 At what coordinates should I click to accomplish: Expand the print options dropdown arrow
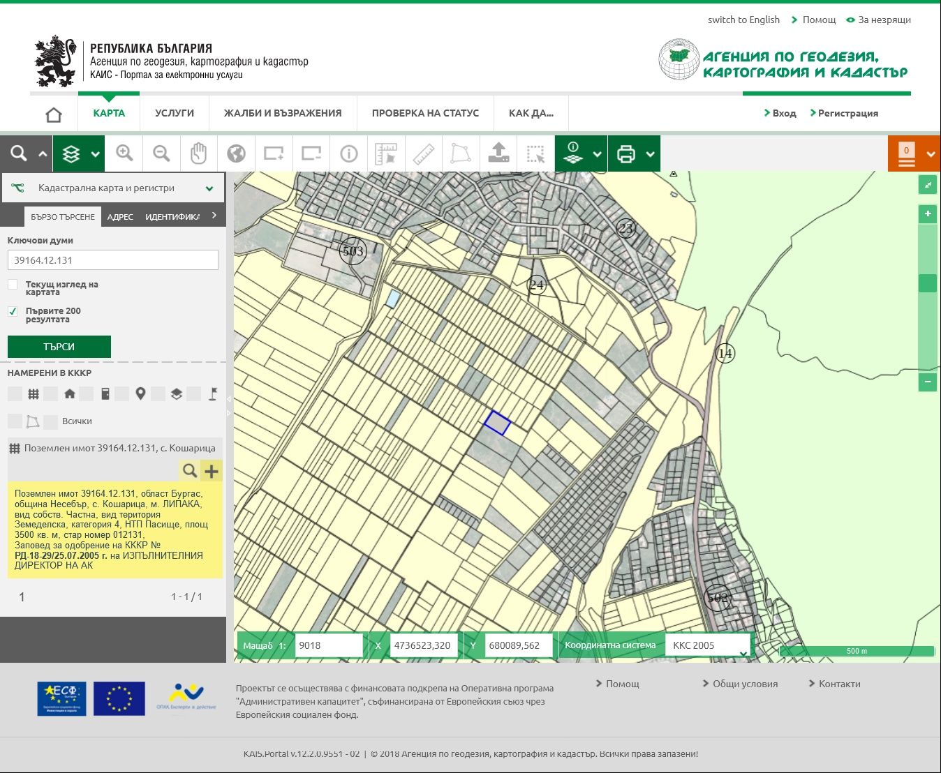[x=650, y=154]
